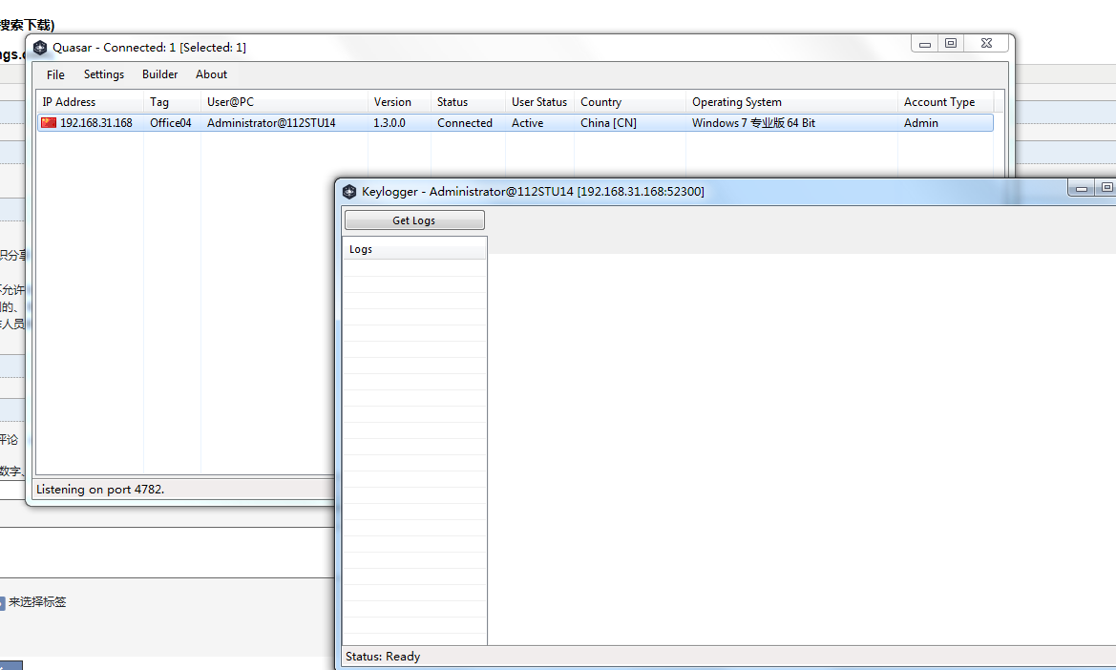Image resolution: width=1116 pixels, height=670 pixels.
Task: Click Administrator@112STU14 cell
Action: click(271, 123)
